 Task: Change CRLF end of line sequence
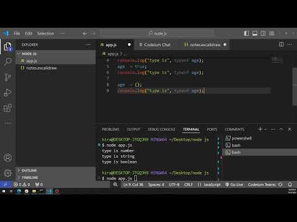coord(189,184)
